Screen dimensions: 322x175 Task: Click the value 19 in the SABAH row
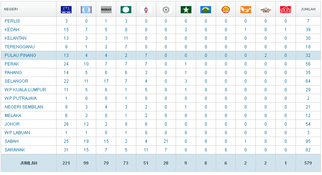86,141
